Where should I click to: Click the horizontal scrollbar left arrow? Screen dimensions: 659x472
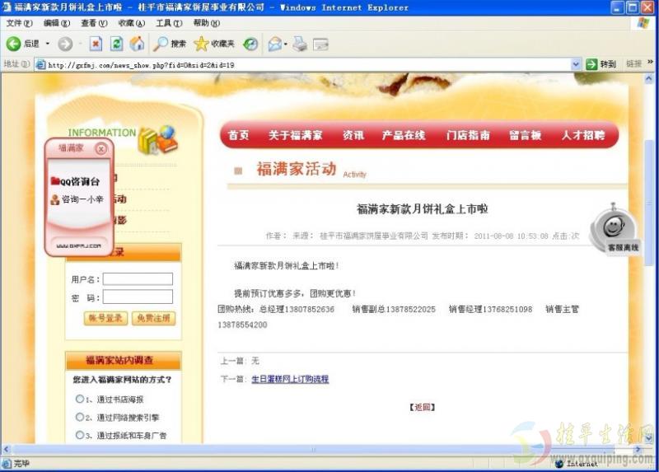tap(6, 449)
